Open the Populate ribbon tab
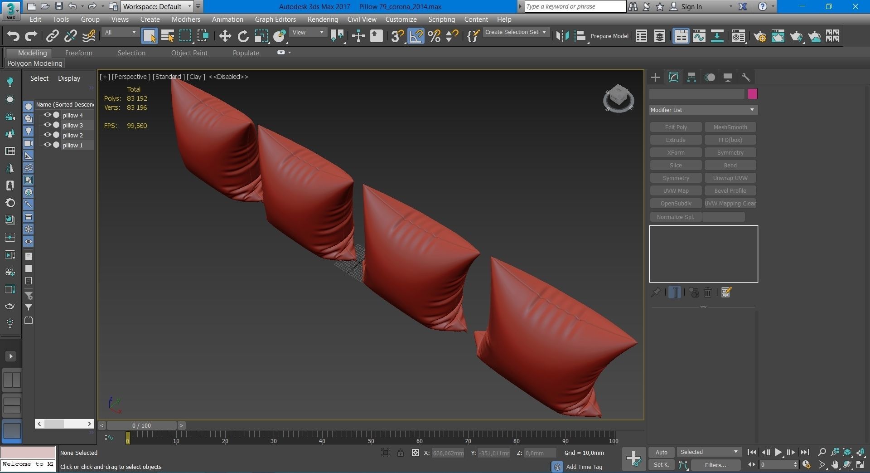 [x=246, y=53]
